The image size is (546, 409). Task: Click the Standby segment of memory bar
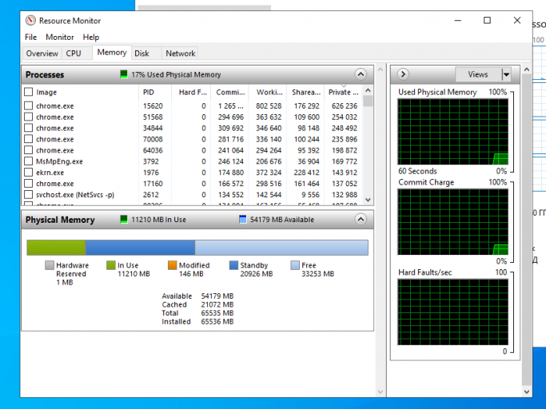click(x=140, y=248)
